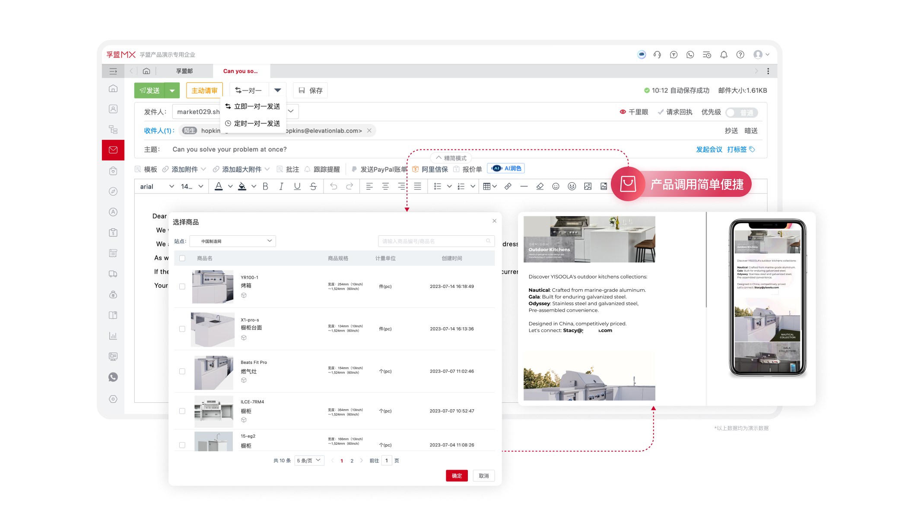Check the Beats Fit Pro product checkbox
The image size is (918, 531).
click(182, 371)
